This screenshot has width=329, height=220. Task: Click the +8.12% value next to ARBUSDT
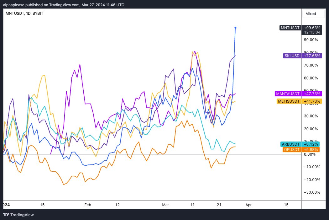pyautogui.click(x=311, y=144)
